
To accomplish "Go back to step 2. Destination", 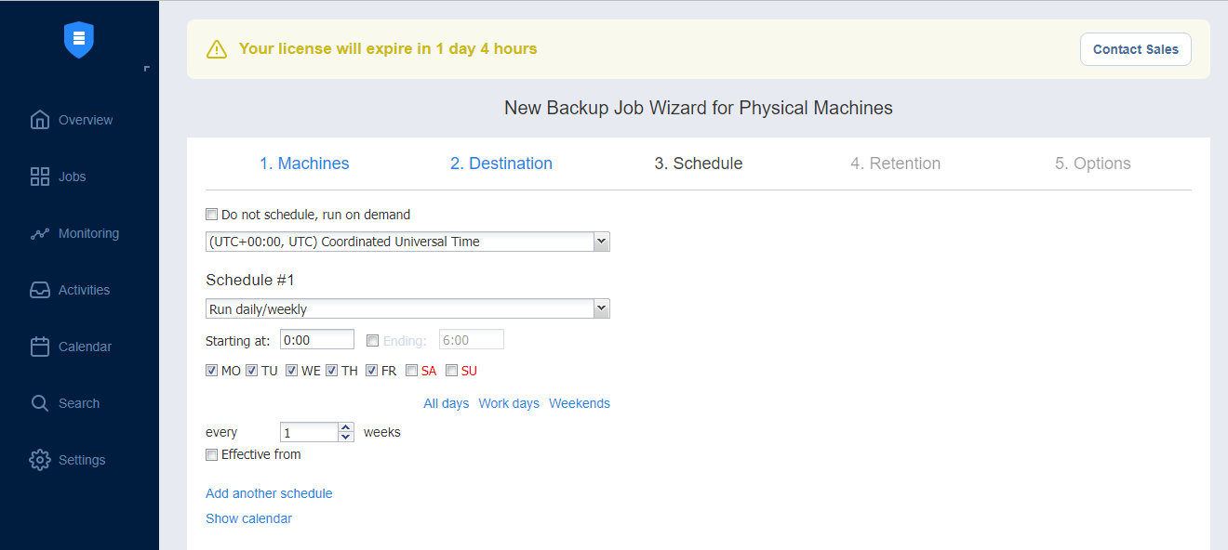I will coord(501,164).
